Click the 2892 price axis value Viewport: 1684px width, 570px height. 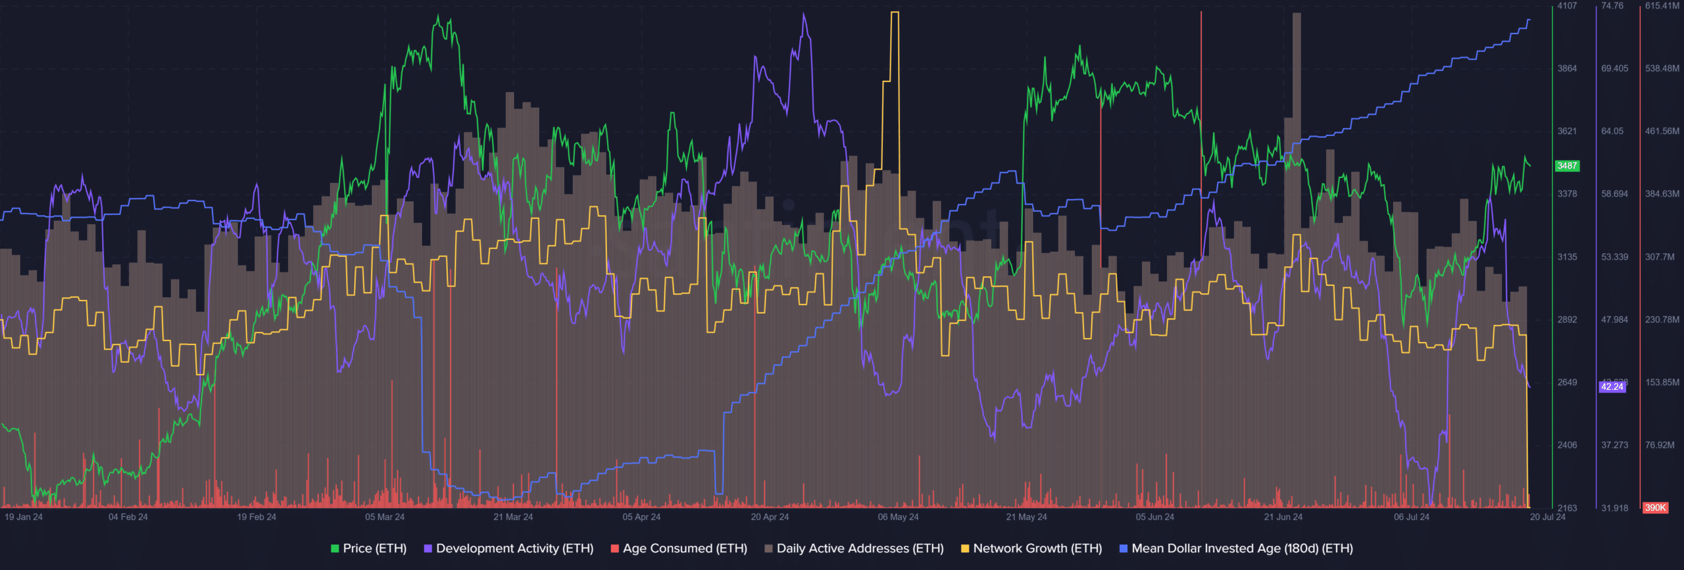pyautogui.click(x=1567, y=320)
